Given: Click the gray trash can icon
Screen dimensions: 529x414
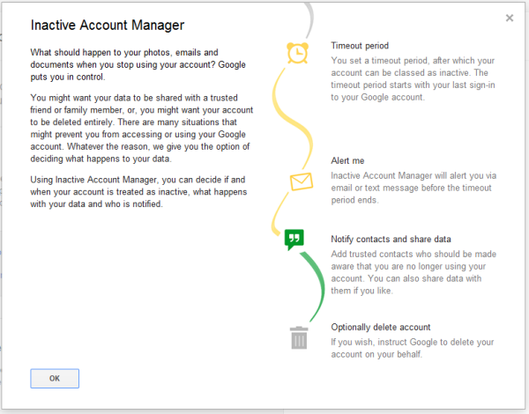Looking at the screenshot, I should (300, 337).
